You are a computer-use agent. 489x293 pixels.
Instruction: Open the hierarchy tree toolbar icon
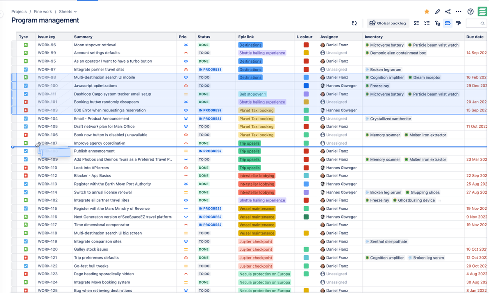pyautogui.click(x=437, y=23)
